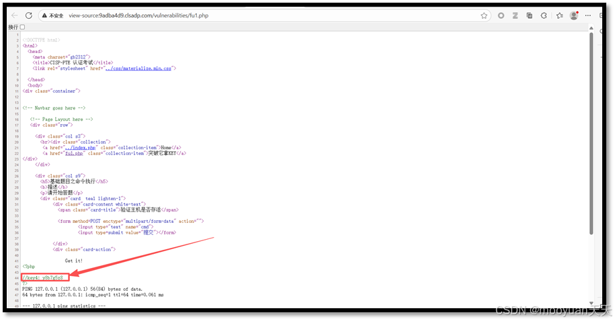Open the Favorites list icon
This screenshot has width=615, height=321.
click(559, 15)
